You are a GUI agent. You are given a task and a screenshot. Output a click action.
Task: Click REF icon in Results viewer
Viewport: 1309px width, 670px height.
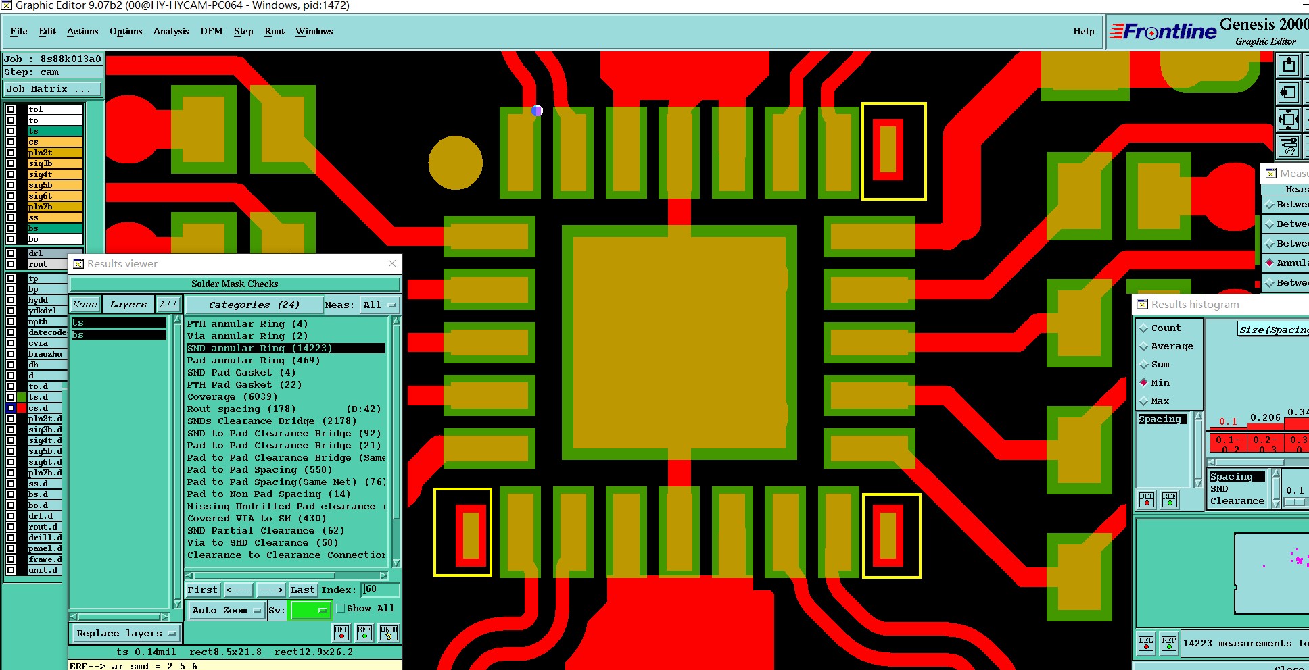pos(364,632)
